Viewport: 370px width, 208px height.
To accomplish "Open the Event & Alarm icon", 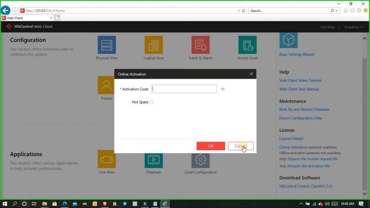I will click(x=201, y=45).
